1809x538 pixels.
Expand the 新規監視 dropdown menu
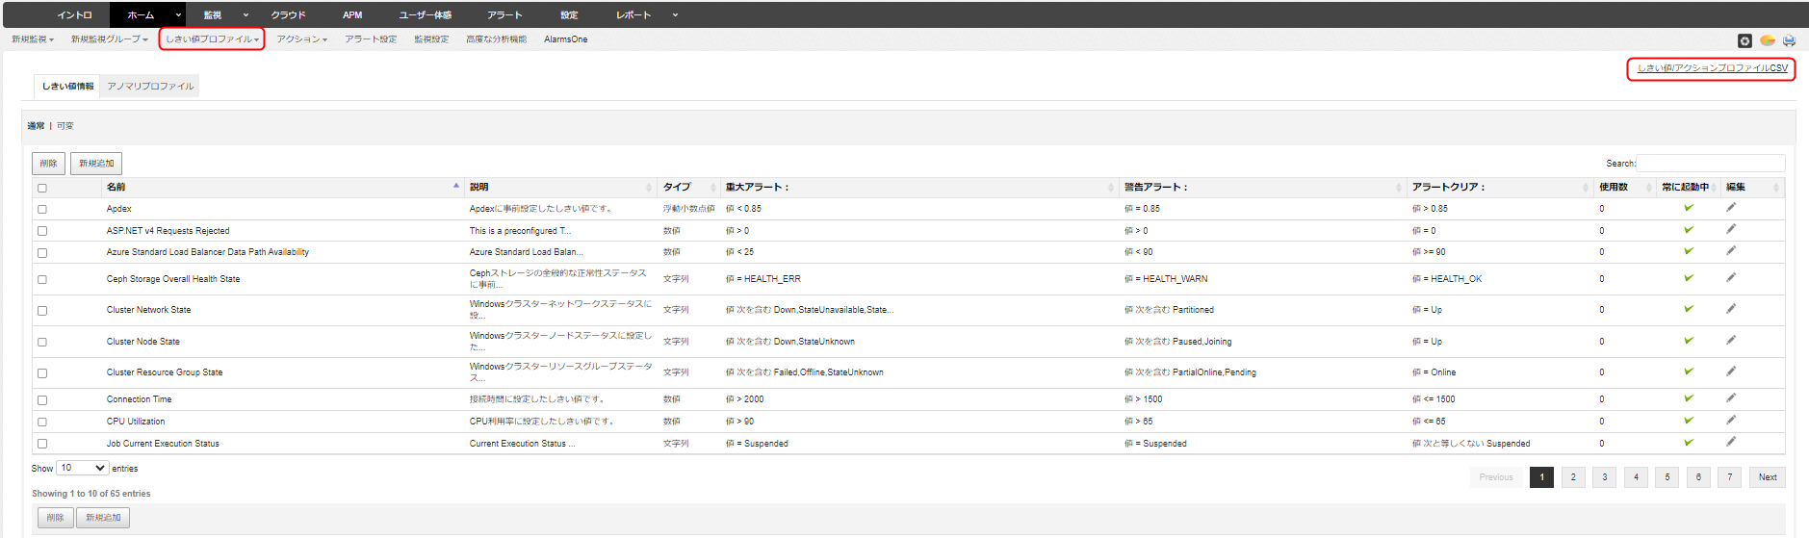[32, 39]
